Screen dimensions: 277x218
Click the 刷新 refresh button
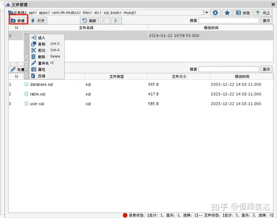pos(89,21)
